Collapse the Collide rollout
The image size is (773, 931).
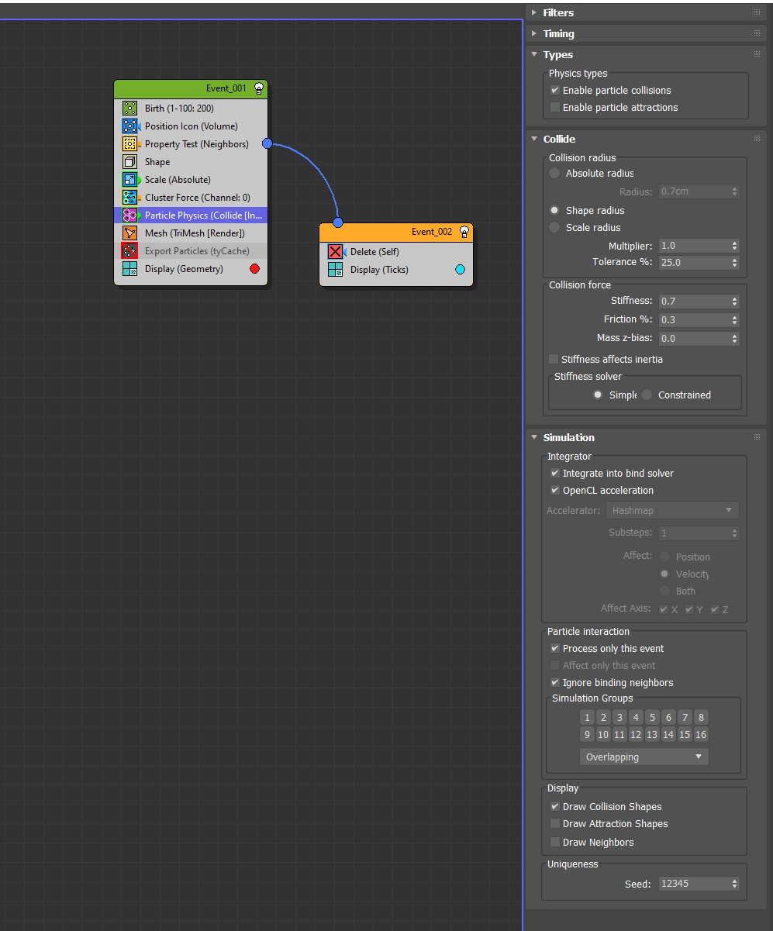(534, 139)
